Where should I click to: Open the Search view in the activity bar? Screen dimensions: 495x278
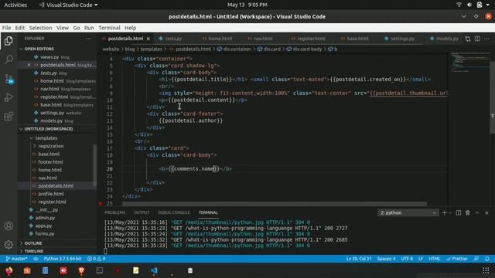(9, 59)
